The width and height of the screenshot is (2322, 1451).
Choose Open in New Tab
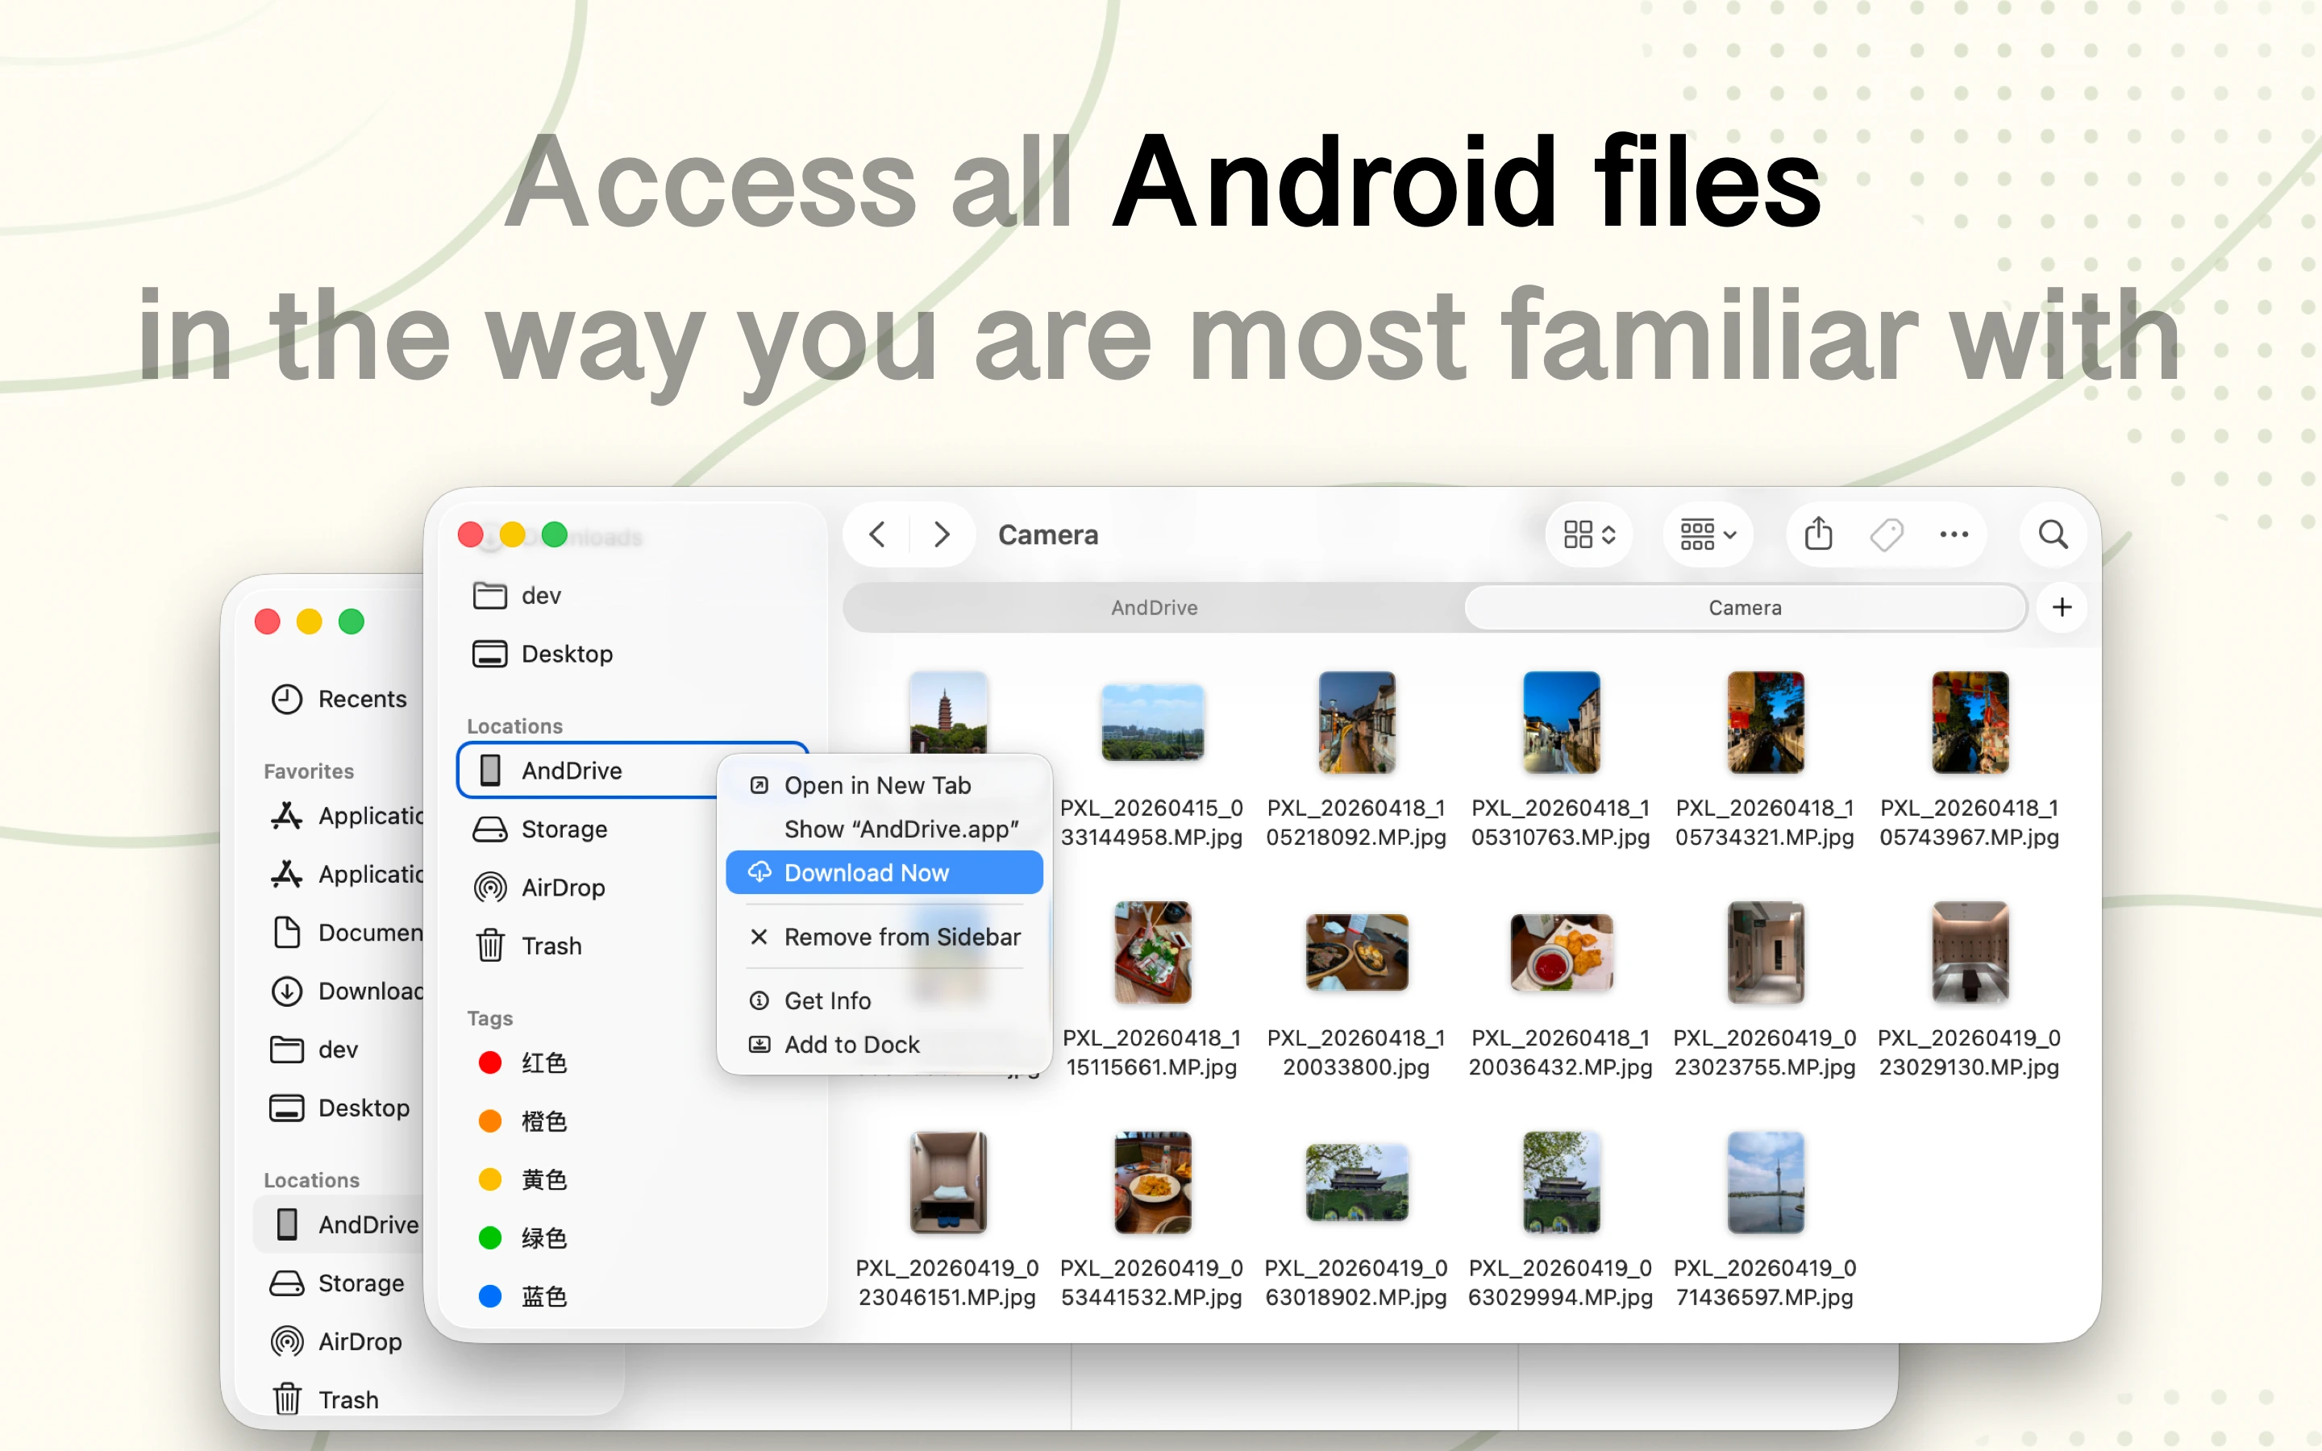[884, 785]
